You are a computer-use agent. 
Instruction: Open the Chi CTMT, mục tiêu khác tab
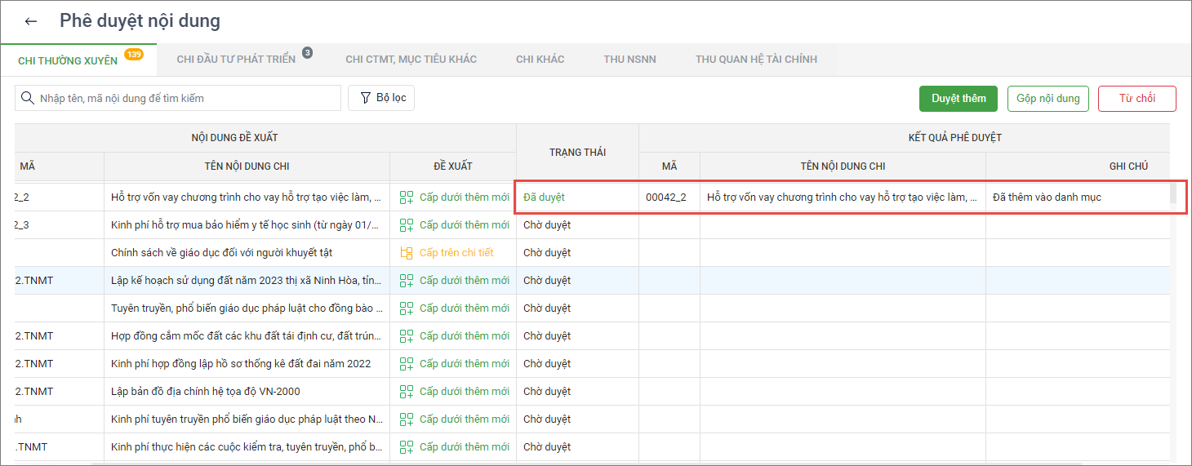411,60
